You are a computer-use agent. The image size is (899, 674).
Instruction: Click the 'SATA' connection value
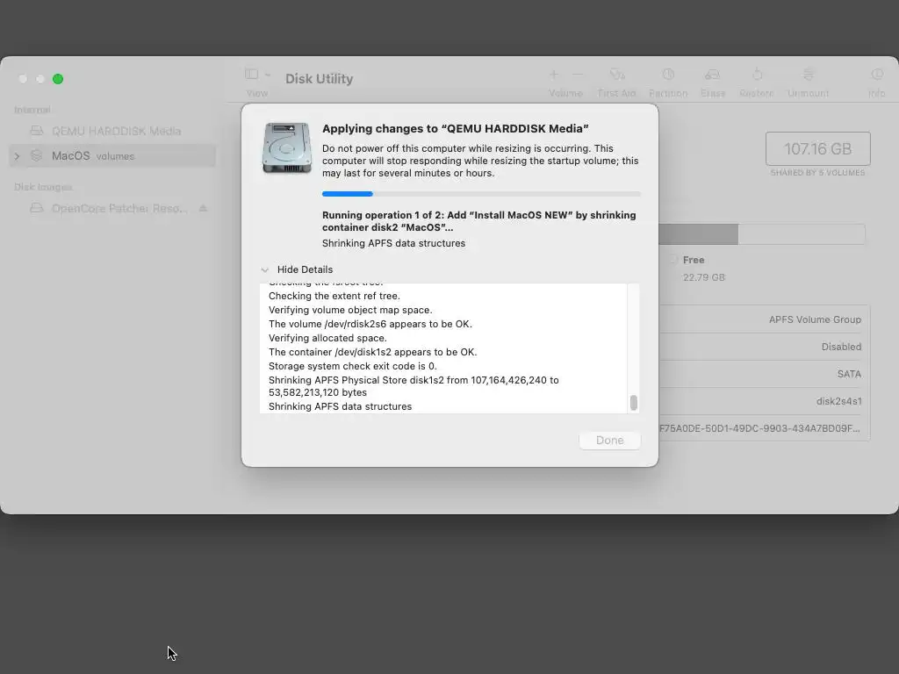(x=849, y=374)
